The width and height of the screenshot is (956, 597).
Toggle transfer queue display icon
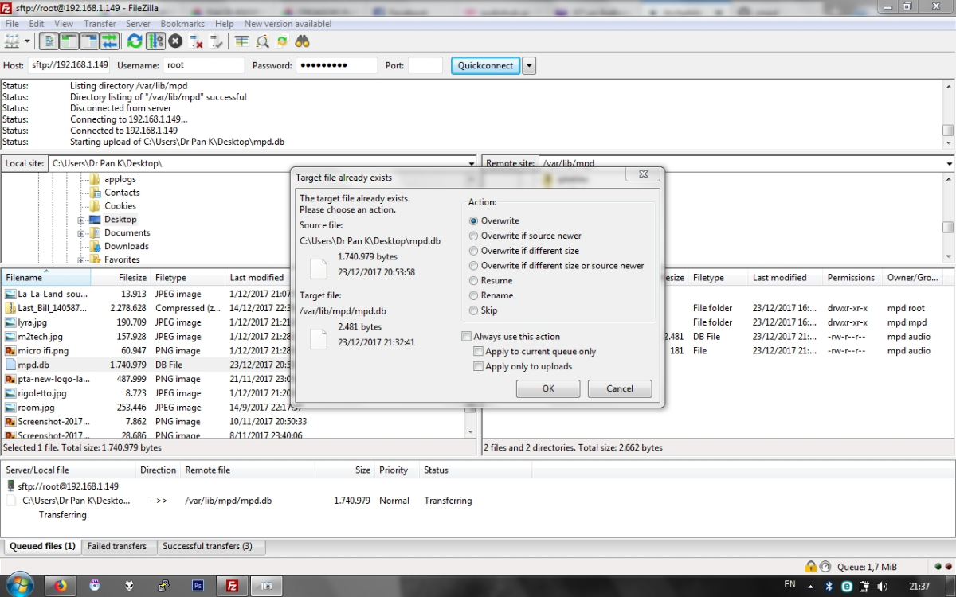tap(109, 41)
